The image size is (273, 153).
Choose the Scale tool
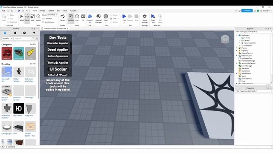pyautogui.click(x=32, y=18)
